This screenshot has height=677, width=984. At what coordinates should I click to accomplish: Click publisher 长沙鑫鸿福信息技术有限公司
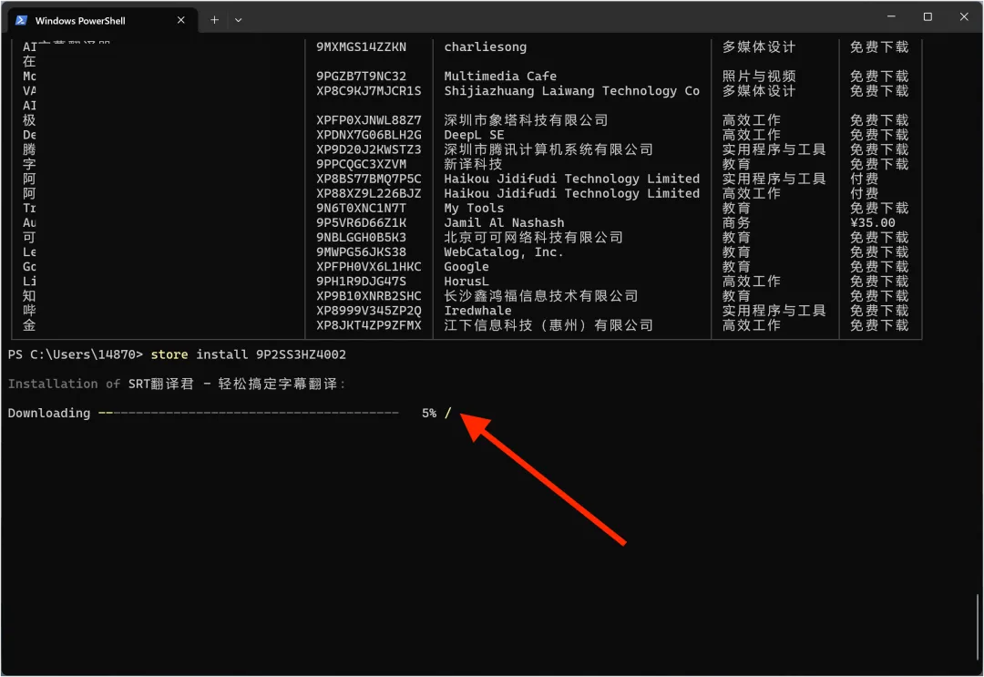(541, 295)
